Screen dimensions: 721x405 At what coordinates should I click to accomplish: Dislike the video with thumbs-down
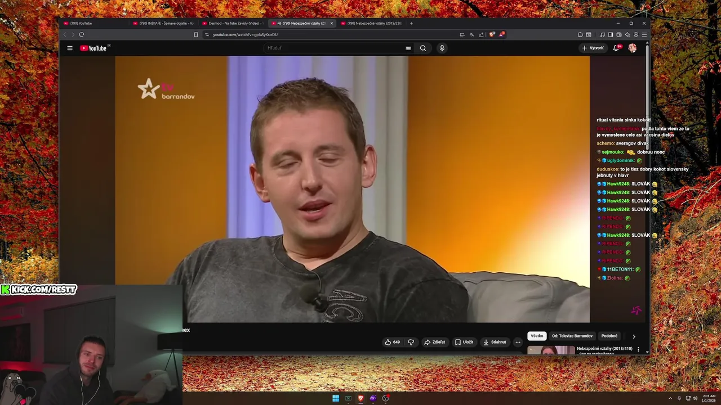pyautogui.click(x=411, y=342)
